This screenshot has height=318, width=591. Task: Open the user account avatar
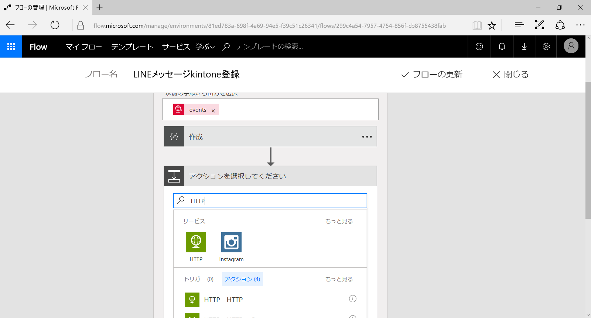pos(571,46)
